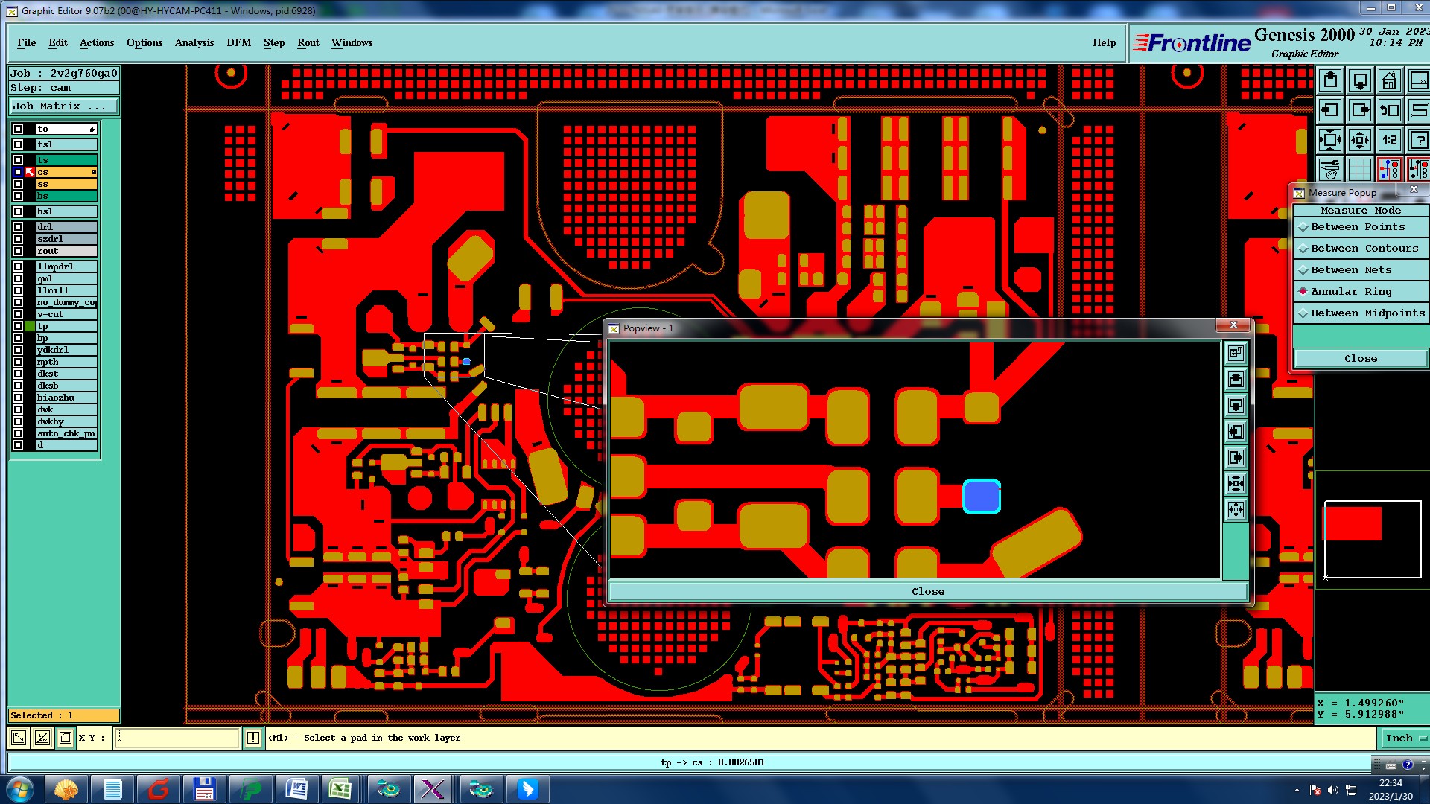Select the Annular Ring measure mode
The width and height of the screenshot is (1430, 804).
[x=1351, y=292]
